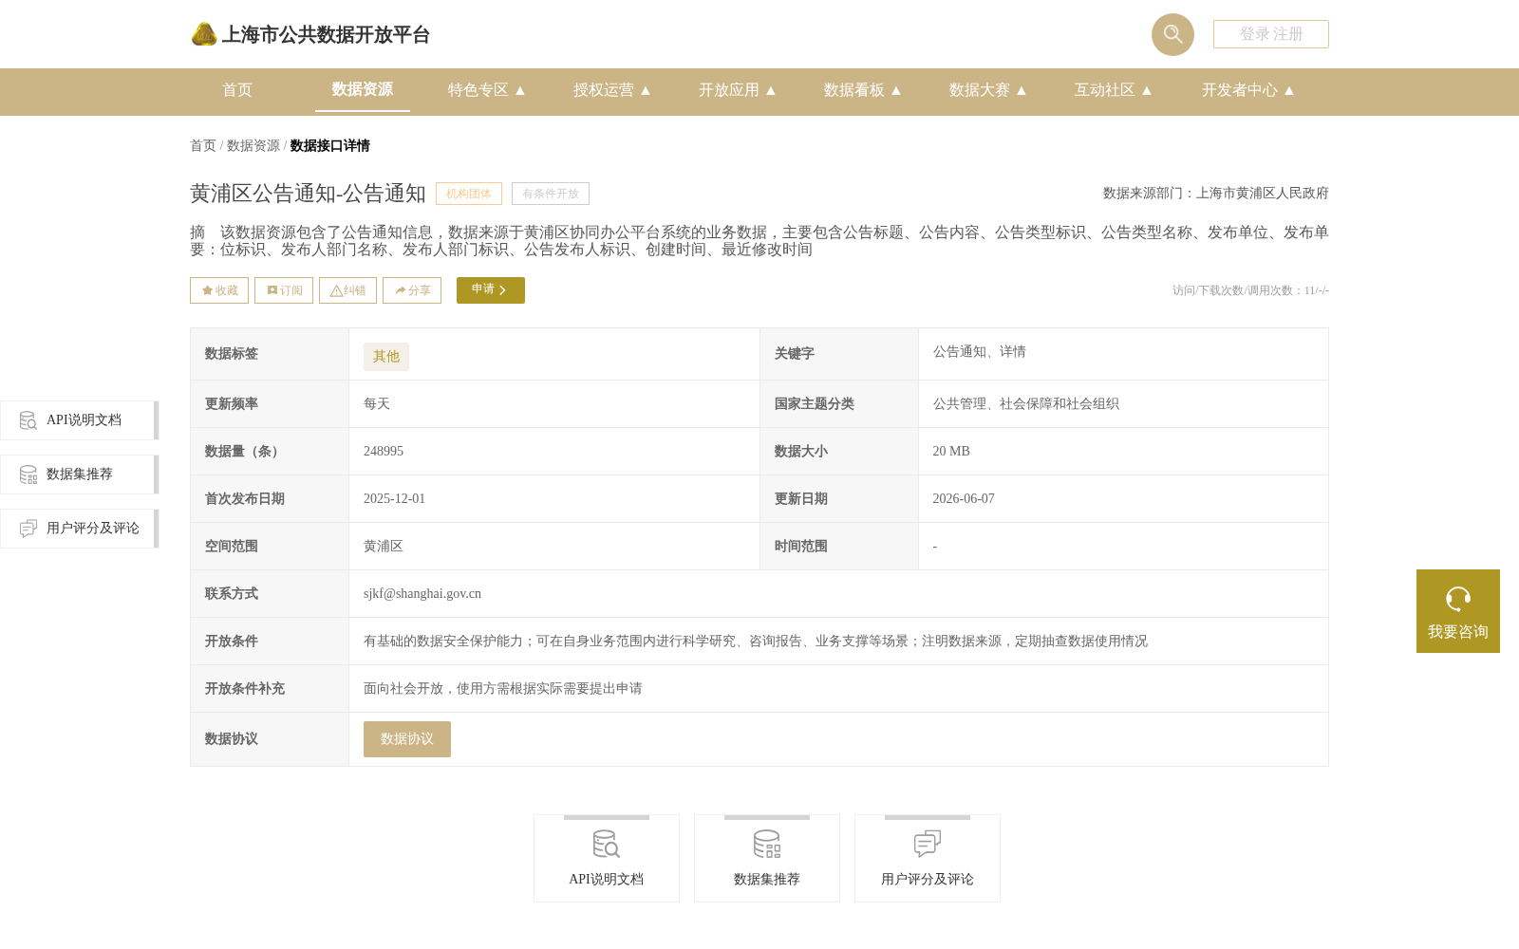Click the page title 黄浦区公告通知-公告通知
The image size is (1519, 949).
point(308,194)
